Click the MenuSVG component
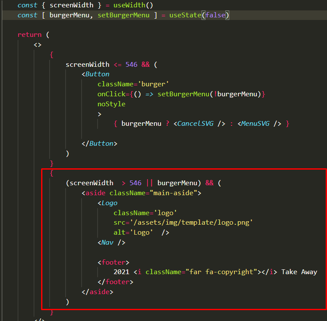This screenshot has width=327, height=321. click(260, 124)
